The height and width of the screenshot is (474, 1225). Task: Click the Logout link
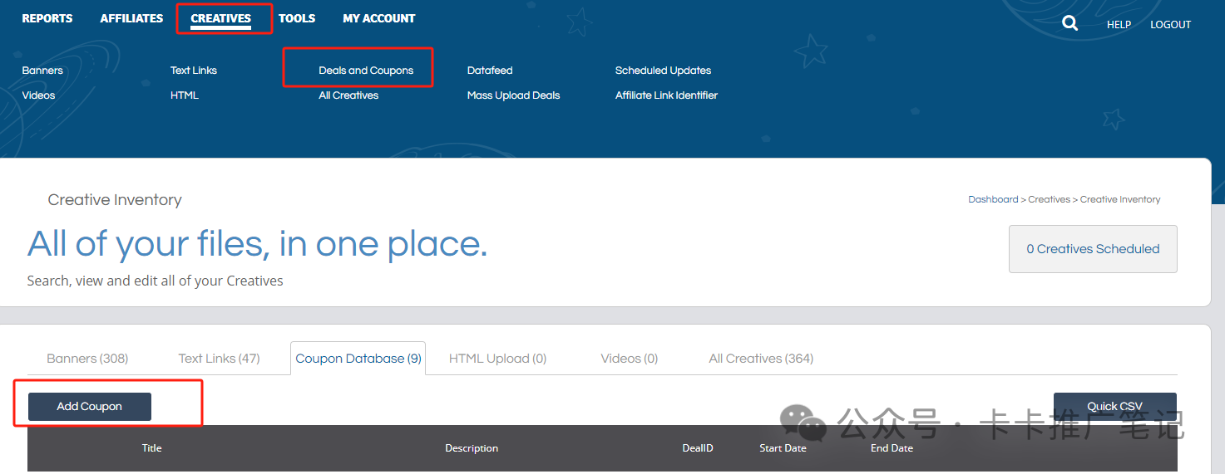pos(1170,25)
